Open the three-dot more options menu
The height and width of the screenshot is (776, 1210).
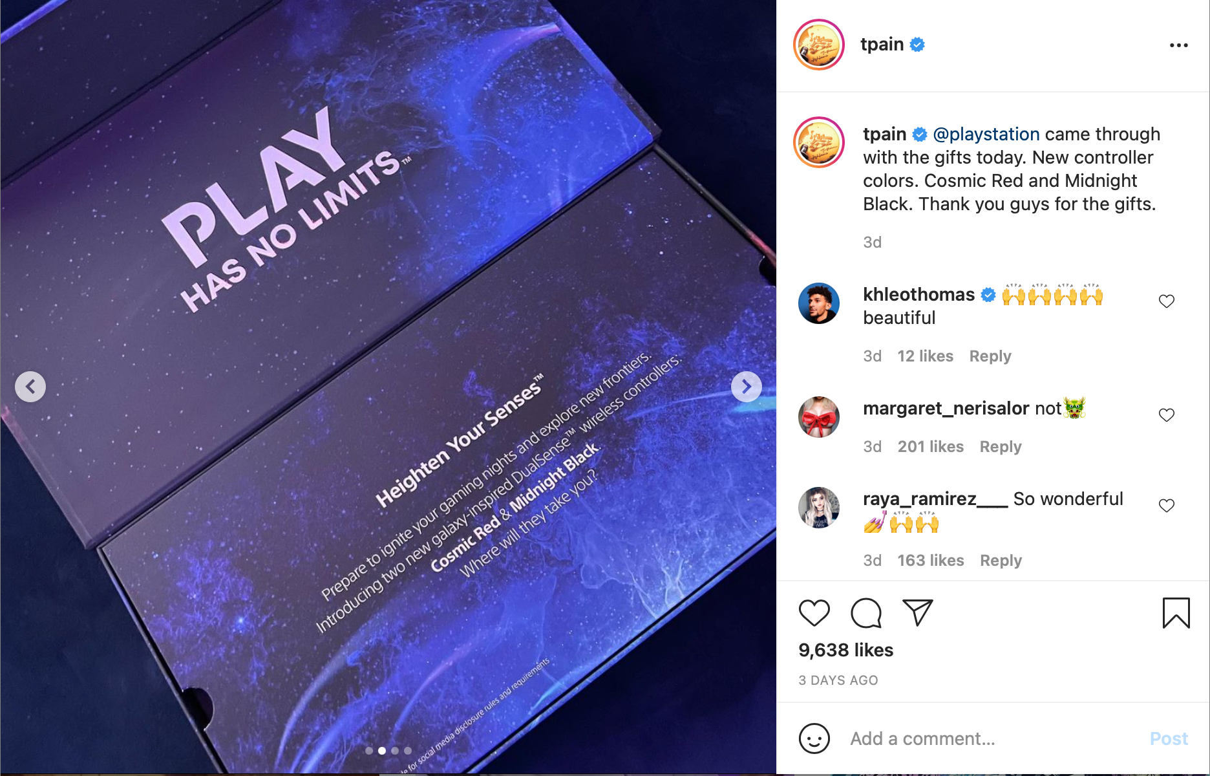1178,45
